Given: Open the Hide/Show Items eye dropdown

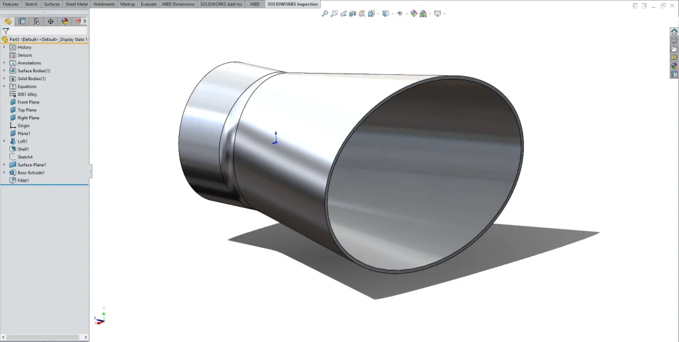Looking at the screenshot, I should coord(400,13).
